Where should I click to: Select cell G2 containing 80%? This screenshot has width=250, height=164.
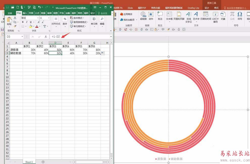click(94, 50)
